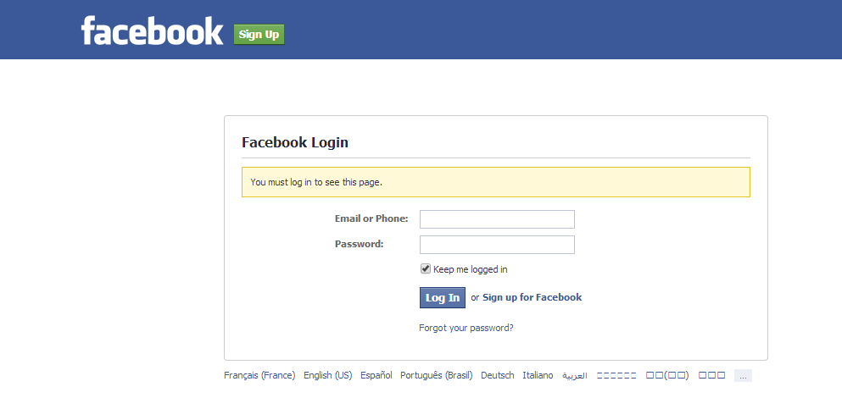Switch language to English (US)
842x409 pixels.
click(x=327, y=375)
